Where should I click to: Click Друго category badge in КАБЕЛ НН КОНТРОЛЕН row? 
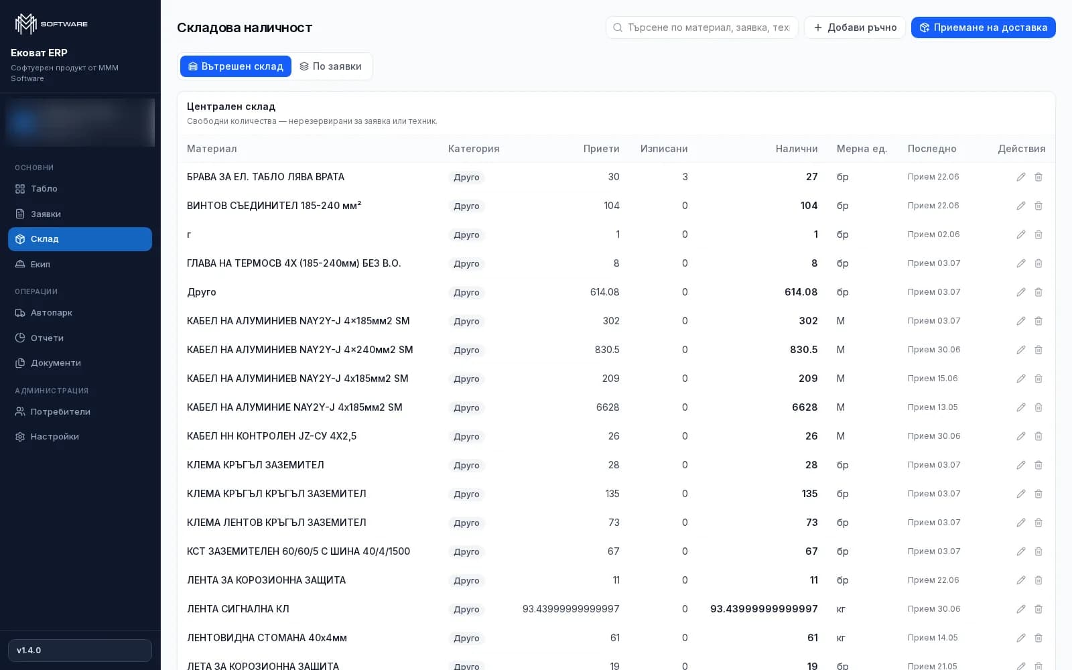coord(466,437)
